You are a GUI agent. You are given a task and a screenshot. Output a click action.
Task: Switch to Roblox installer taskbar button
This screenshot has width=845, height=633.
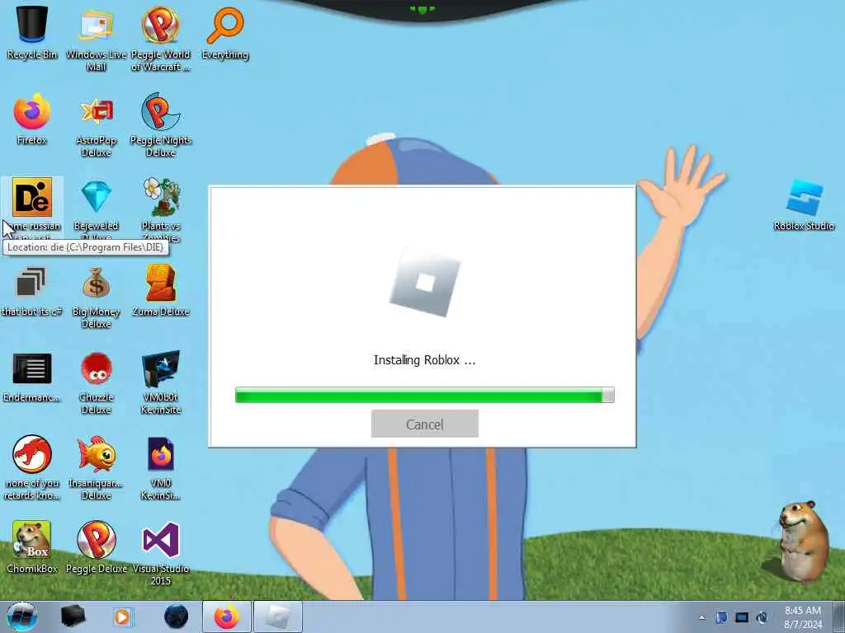pos(278,617)
